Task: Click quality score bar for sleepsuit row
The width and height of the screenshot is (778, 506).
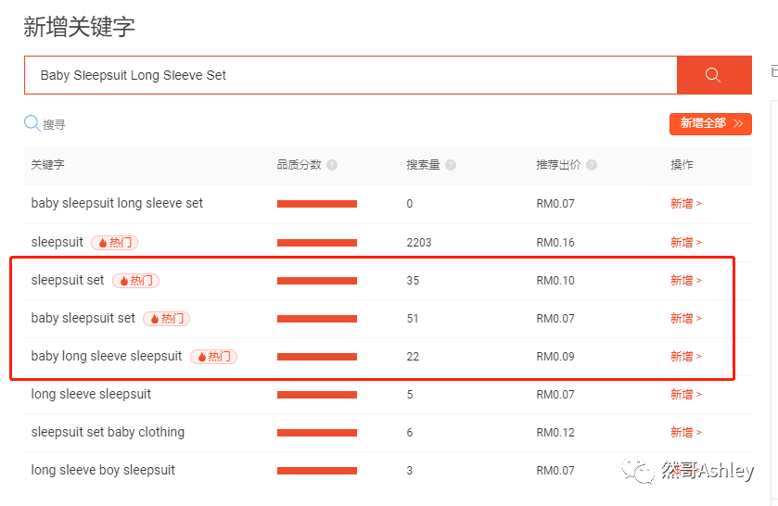Action: click(316, 243)
